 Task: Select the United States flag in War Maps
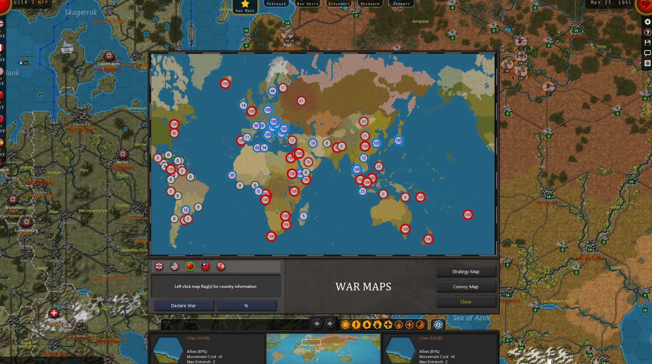(174, 266)
